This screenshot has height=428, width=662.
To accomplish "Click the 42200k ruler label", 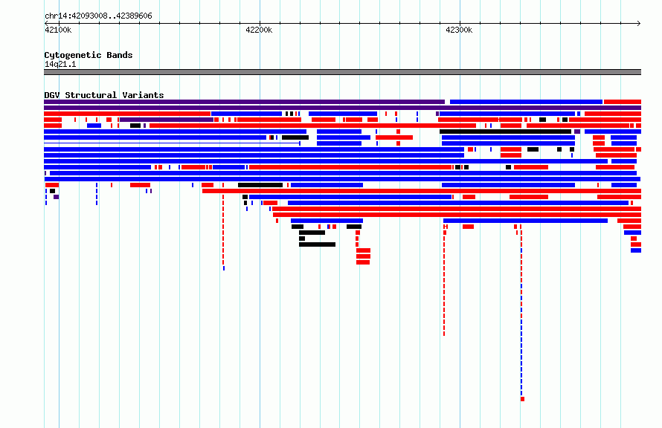I will click(x=259, y=30).
